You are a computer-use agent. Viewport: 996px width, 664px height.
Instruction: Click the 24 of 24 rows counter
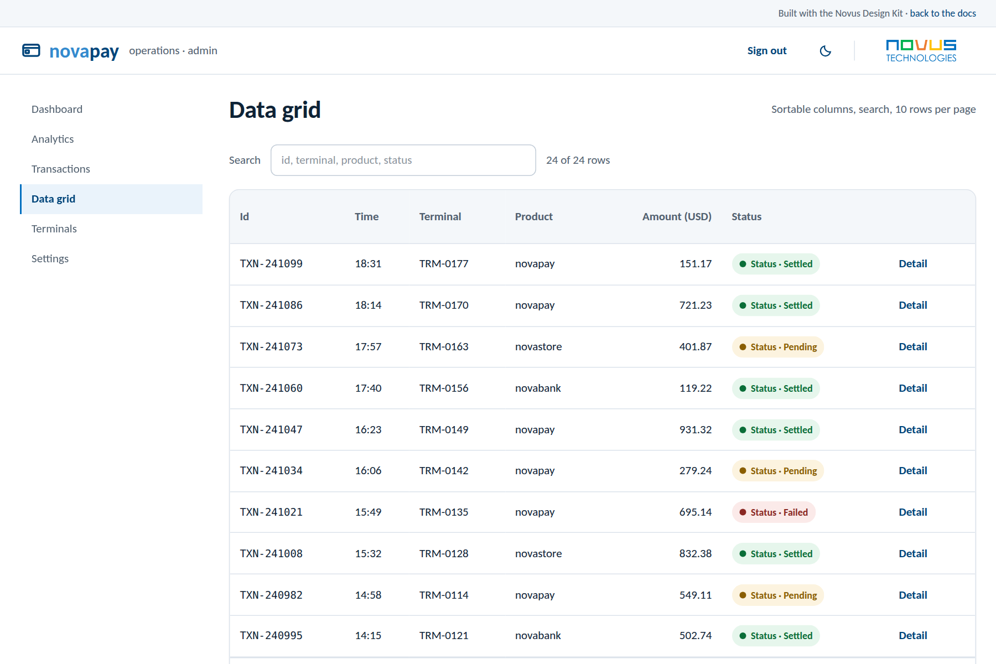578,160
